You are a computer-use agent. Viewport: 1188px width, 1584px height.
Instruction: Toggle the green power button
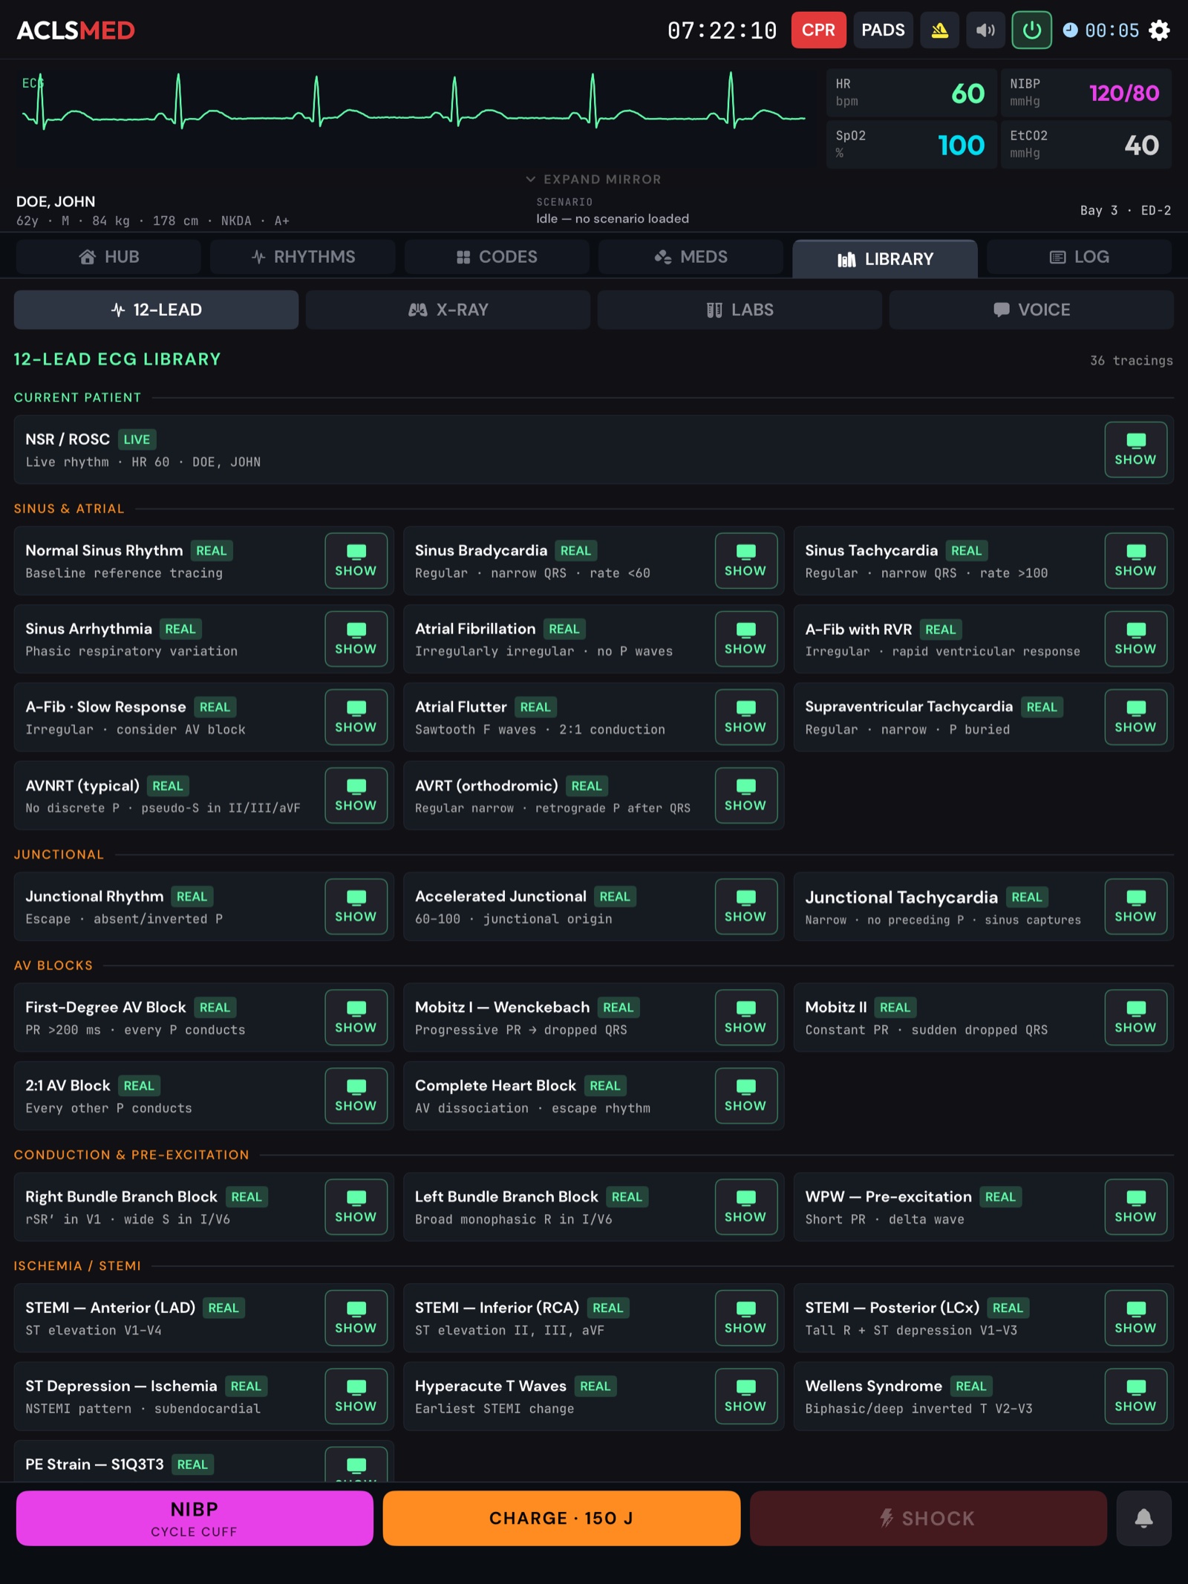tap(1031, 30)
